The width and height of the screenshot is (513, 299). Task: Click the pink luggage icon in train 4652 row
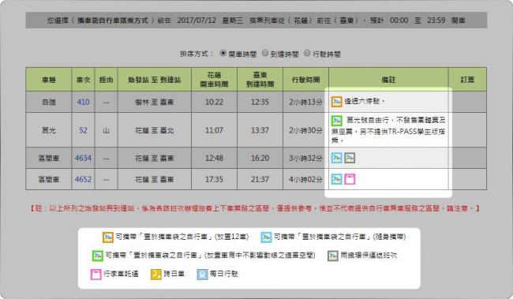click(350, 179)
